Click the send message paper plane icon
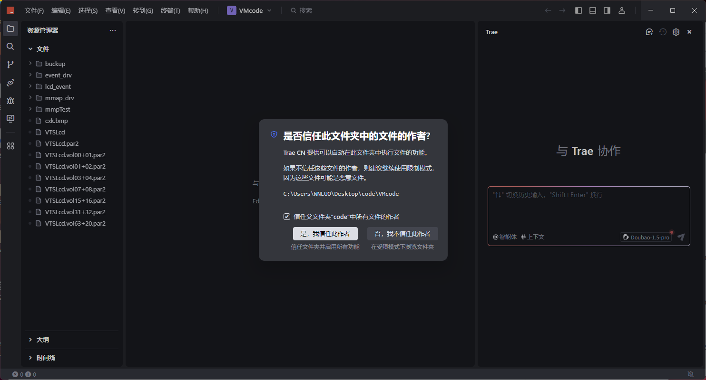Viewport: 706px width, 380px height. pyautogui.click(x=681, y=237)
